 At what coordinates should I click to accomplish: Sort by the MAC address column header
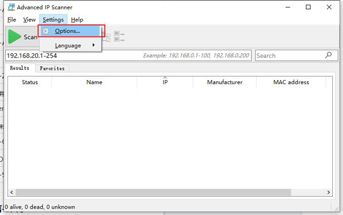click(x=291, y=82)
